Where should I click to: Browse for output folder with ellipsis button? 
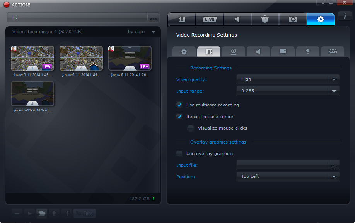[154, 18]
